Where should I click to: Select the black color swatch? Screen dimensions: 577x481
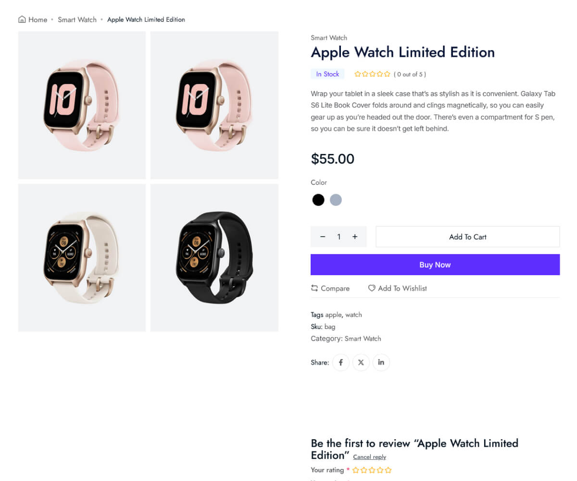[x=318, y=200]
